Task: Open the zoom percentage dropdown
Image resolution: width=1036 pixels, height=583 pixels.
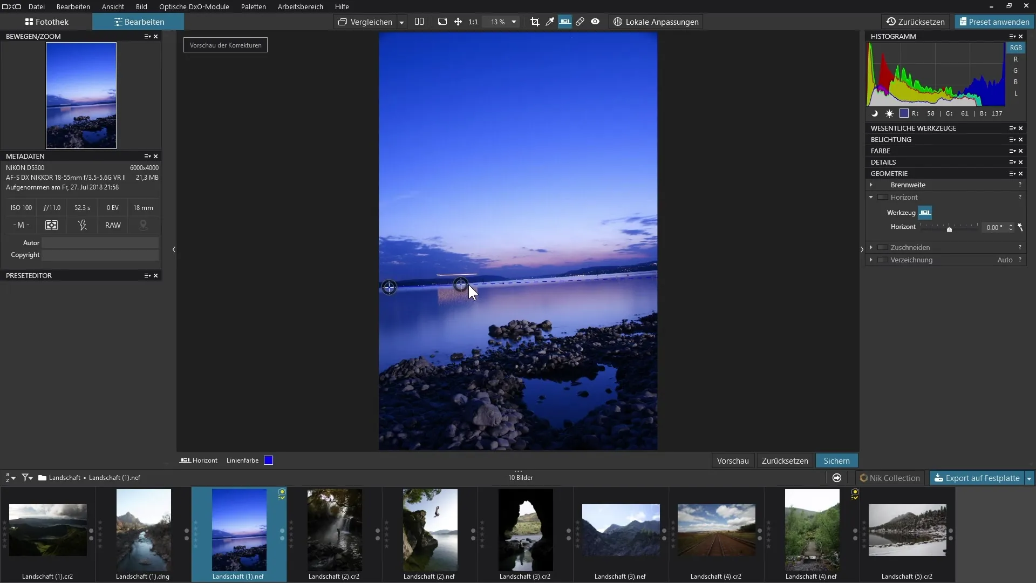Action: click(x=514, y=22)
